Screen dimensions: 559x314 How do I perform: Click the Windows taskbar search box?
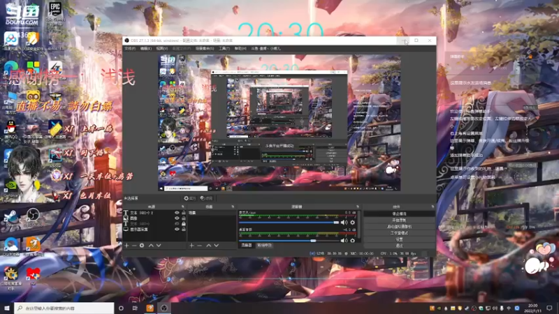coord(64,308)
